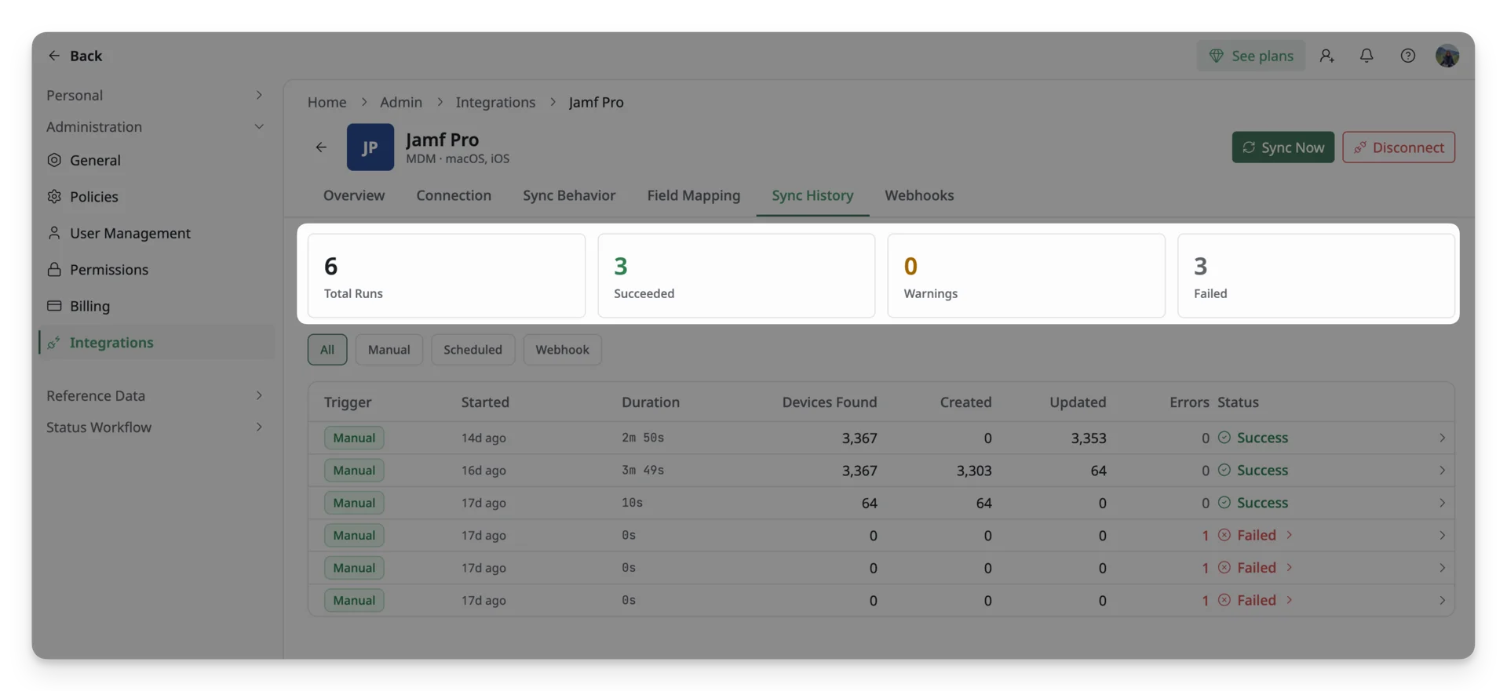Start a sync with Sync Now
The height and width of the screenshot is (691, 1507).
1283,147
